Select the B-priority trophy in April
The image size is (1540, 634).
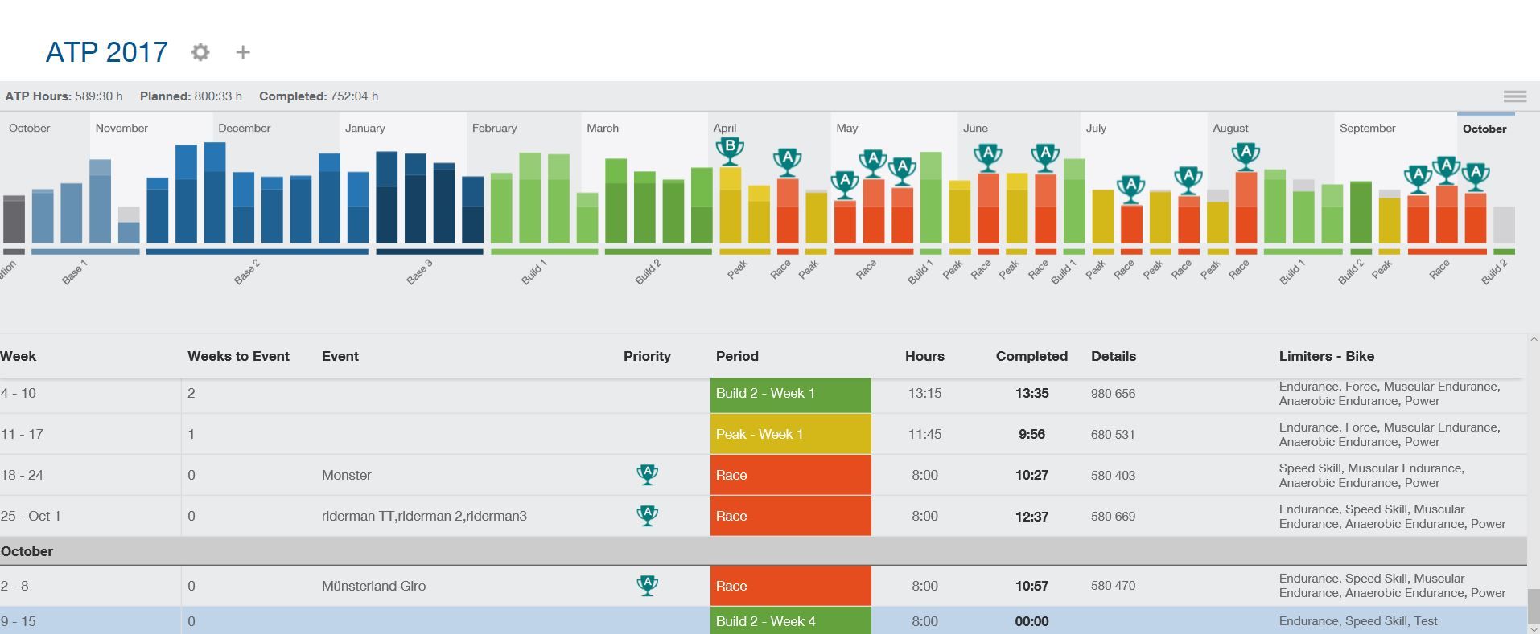(x=730, y=150)
